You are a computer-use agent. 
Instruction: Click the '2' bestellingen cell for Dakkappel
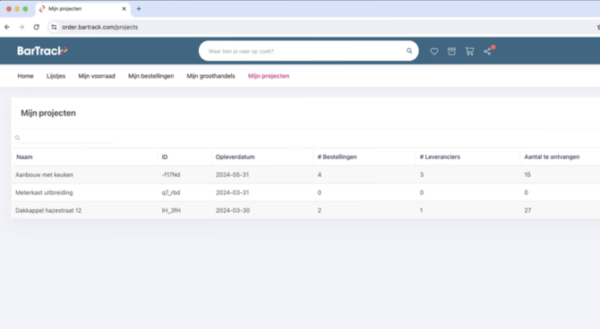click(x=320, y=211)
